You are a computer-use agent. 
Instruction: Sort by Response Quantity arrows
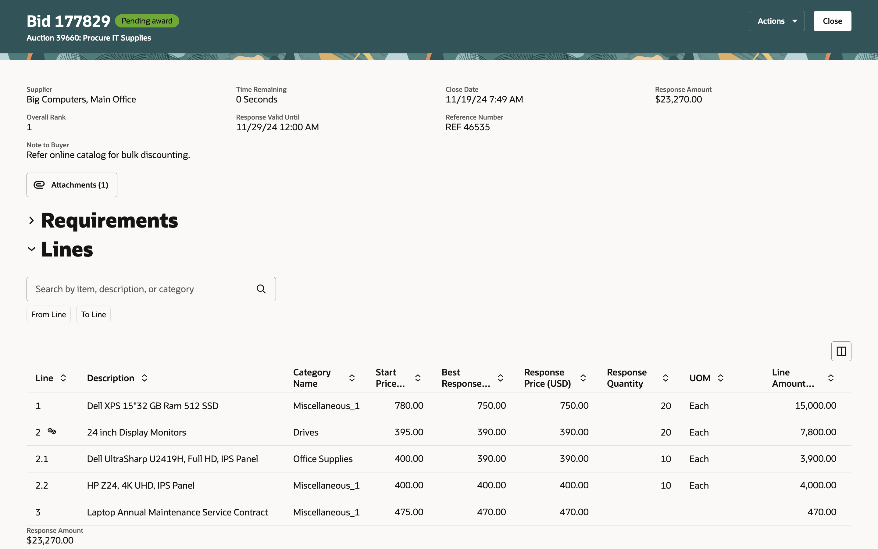click(666, 378)
